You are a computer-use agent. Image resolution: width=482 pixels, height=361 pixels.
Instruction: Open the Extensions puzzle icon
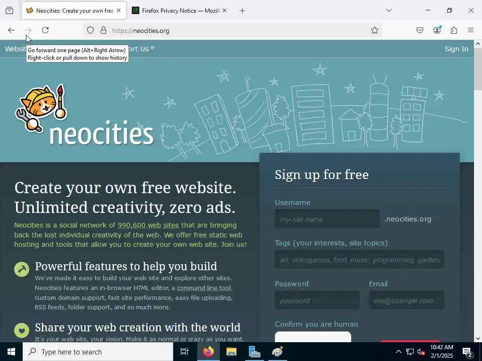(x=454, y=30)
